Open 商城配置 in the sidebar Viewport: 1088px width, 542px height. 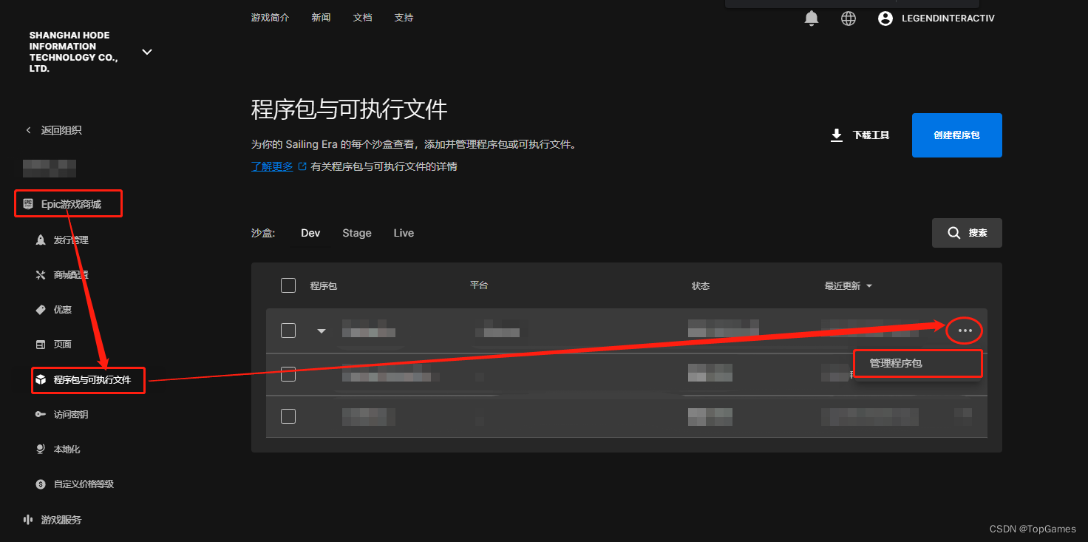(63, 274)
